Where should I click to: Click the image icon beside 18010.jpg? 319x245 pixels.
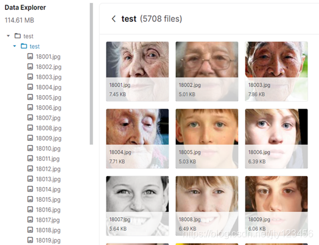(x=30, y=148)
